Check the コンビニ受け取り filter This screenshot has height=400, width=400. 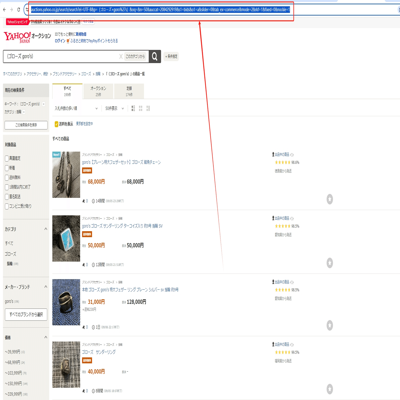(x=7, y=206)
